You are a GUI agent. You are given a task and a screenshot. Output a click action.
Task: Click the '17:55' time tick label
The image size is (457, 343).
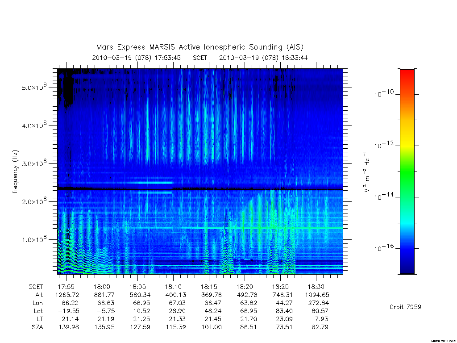pyautogui.click(x=66, y=287)
